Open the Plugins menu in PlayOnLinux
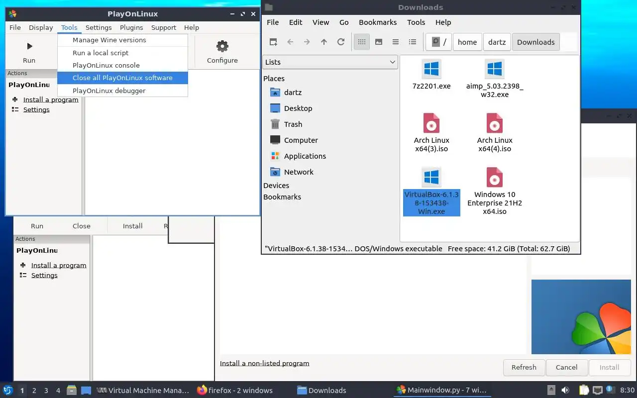This screenshot has width=637, height=398. [x=131, y=28]
